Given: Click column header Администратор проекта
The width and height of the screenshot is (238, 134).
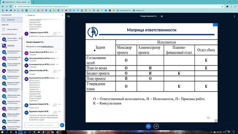Looking at the screenshot, I should point(150,50).
